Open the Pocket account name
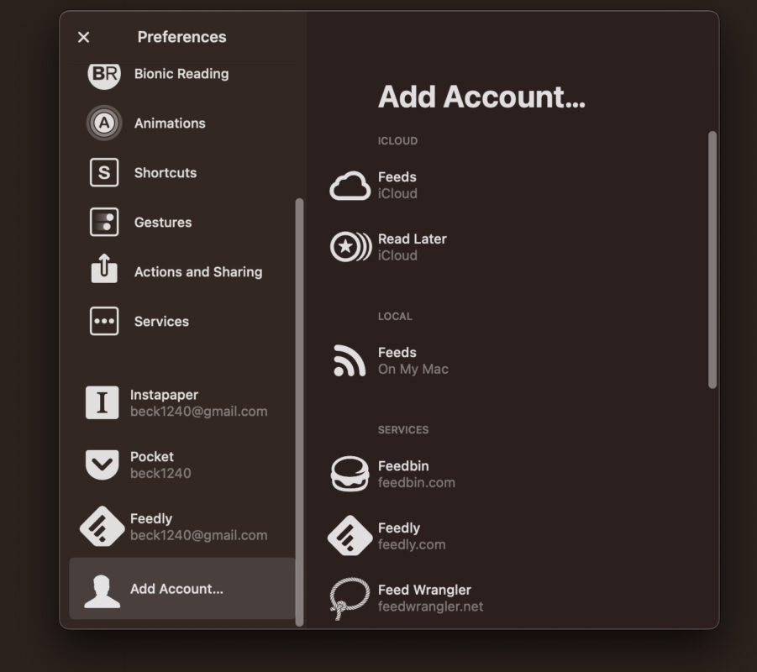Image resolution: width=757 pixels, height=672 pixels. [x=152, y=457]
